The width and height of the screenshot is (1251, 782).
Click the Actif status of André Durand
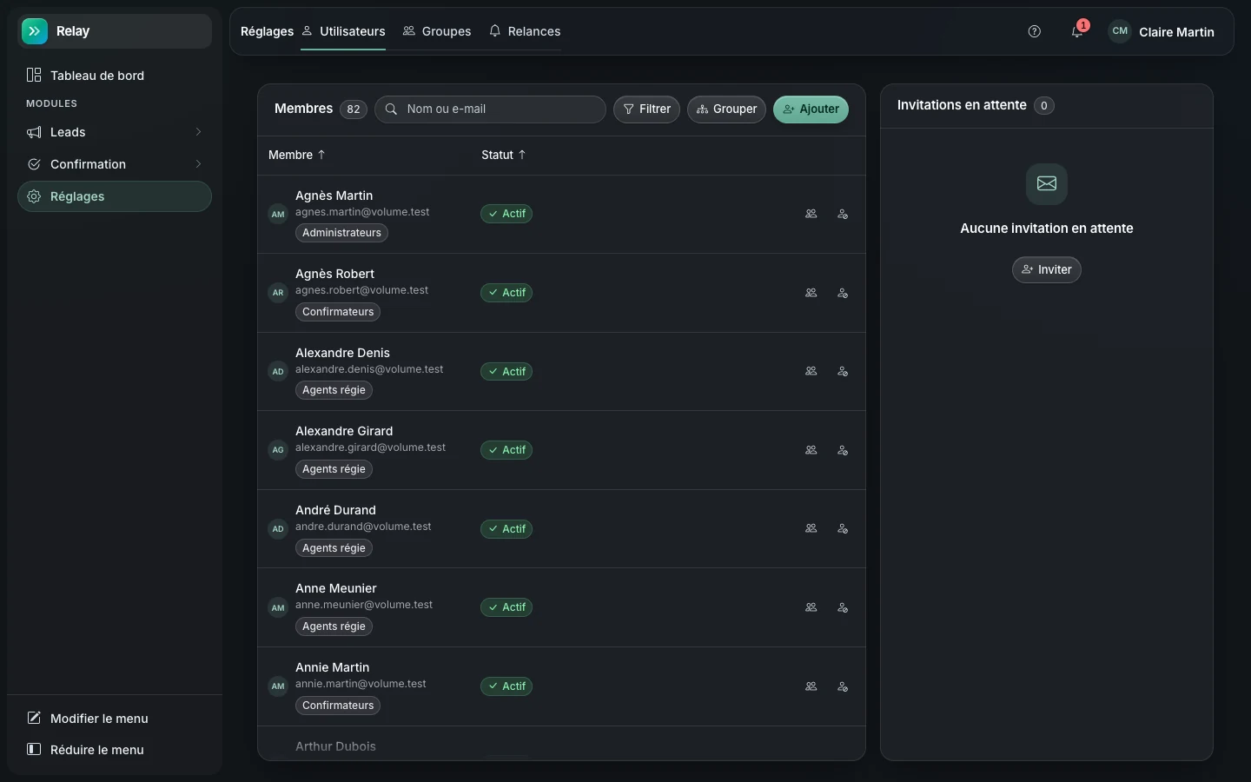506,529
